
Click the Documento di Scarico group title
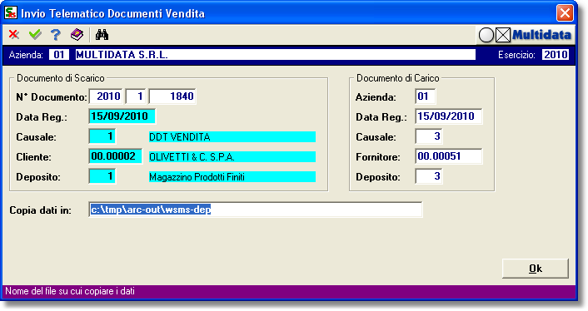pos(60,78)
